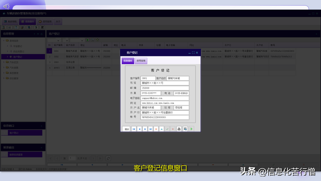
Task: Click third document icon in small toolbar
Action: (16, 28)
